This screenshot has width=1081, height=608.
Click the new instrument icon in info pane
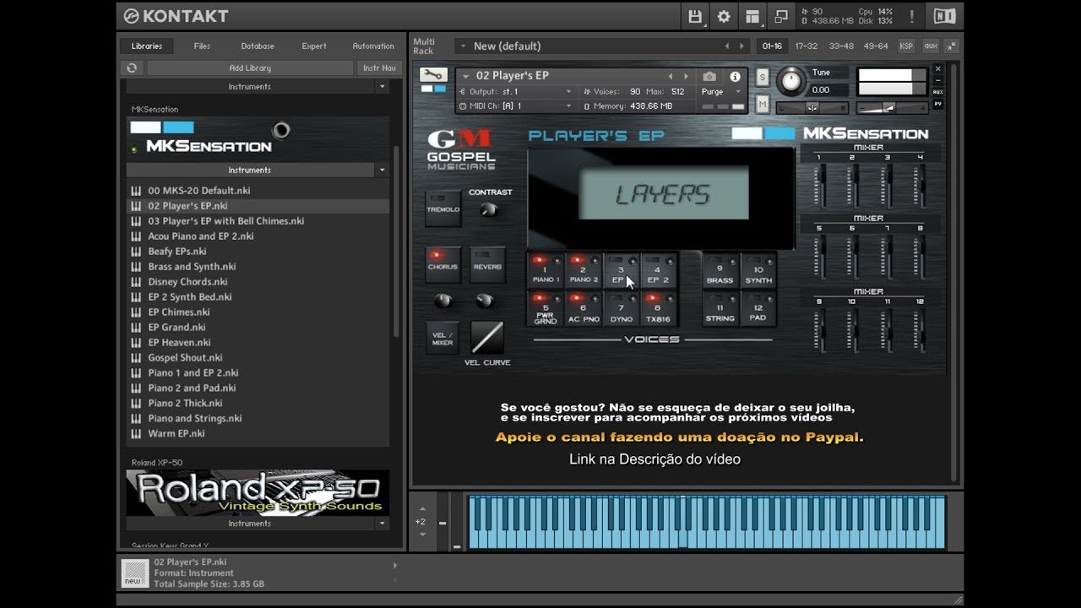coord(135,572)
